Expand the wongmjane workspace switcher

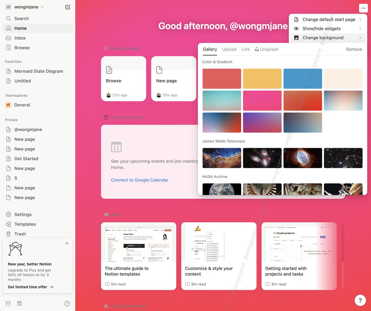tap(26, 6)
